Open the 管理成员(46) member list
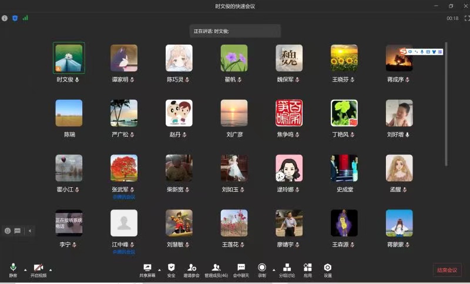Image resolution: width=470 pixels, height=284 pixels. [x=216, y=270]
